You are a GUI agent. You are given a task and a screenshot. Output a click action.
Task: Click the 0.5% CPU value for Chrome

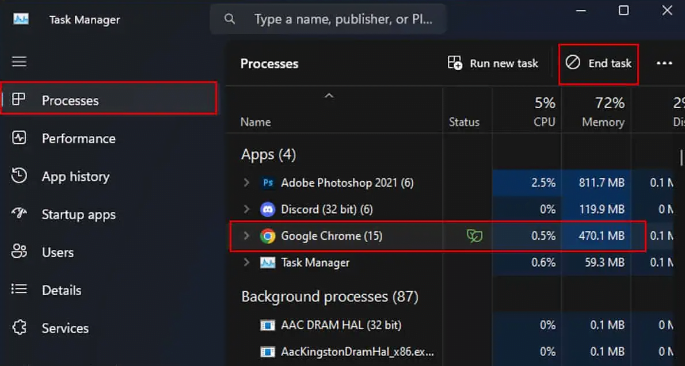pyautogui.click(x=543, y=237)
